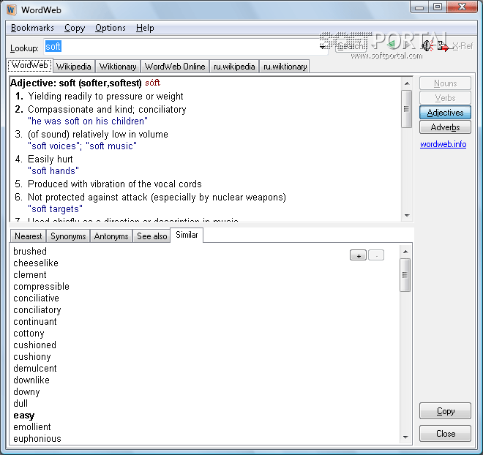Screen dimensions: 483x455
Task: Open the ru.wikipedia tab
Action: [x=234, y=67]
